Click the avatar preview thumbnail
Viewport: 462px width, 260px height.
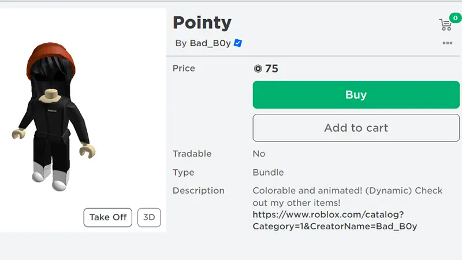pyautogui.click(x=83, y=120)
